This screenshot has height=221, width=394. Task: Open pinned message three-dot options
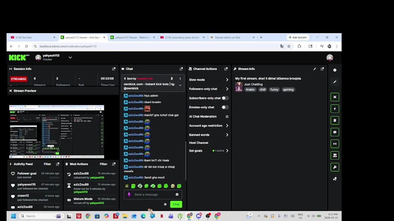[180, 79]
